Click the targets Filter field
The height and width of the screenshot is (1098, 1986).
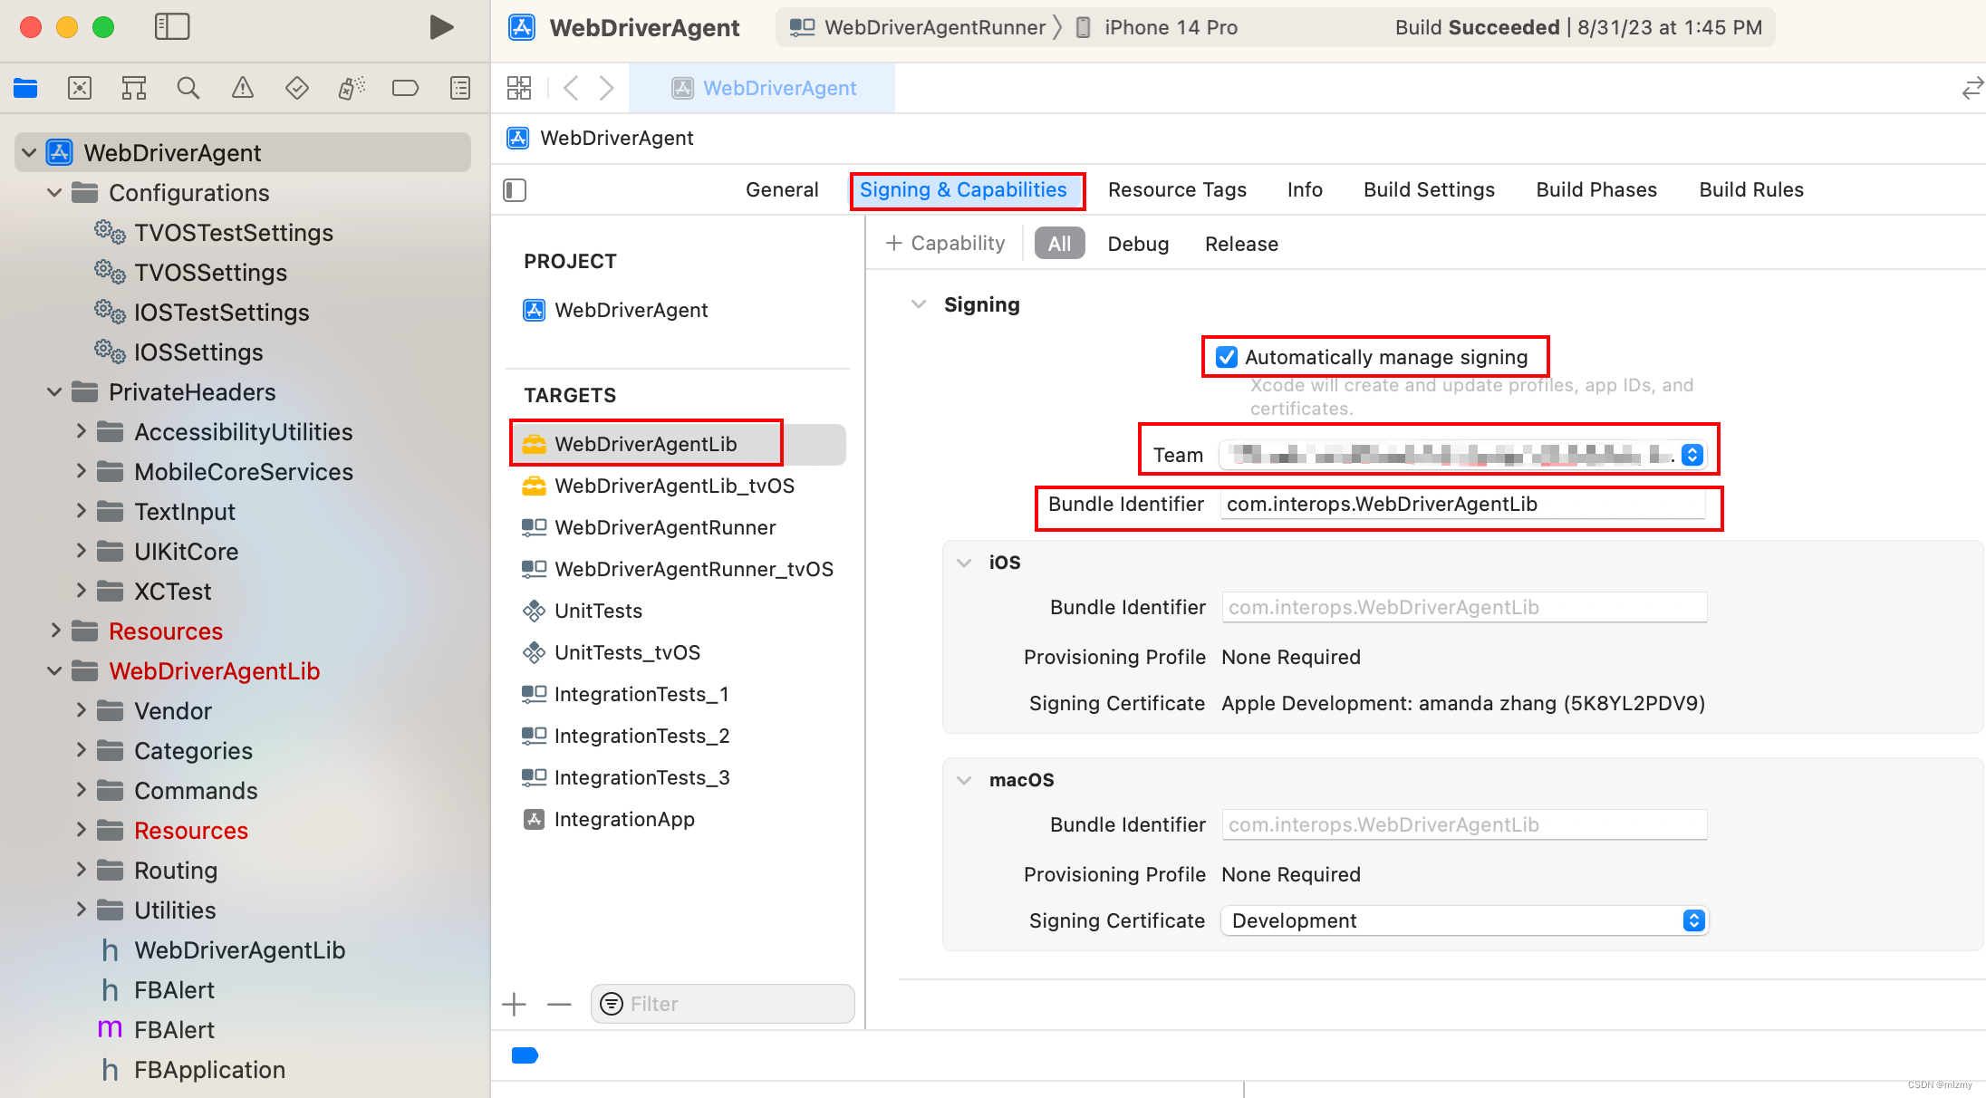(x=722, y=1004)
